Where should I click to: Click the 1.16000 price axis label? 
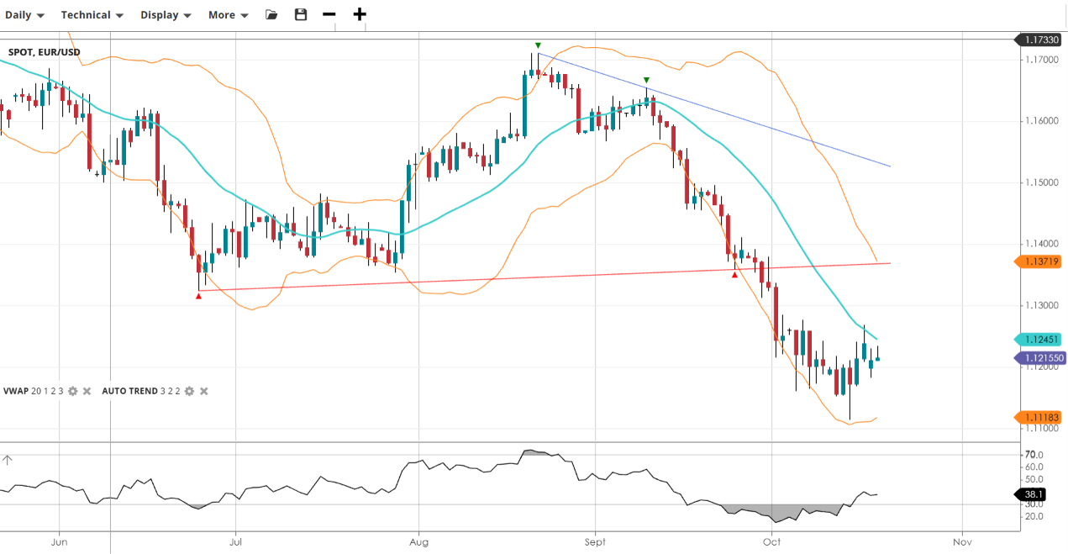pyautogui.click(x=1040, y=121)
